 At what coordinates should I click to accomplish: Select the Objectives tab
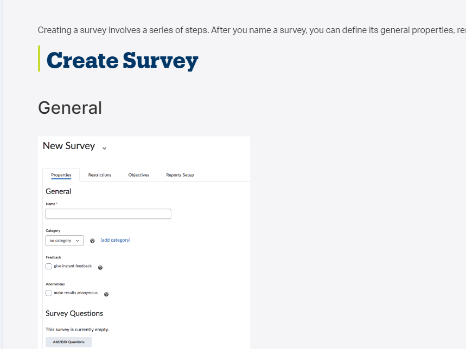139,175
